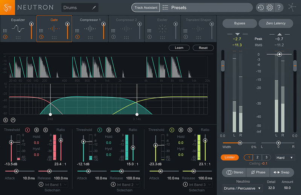Screen dimensions: 301x195
Task: Click the help question mark icon
Action: click(279, 8)
